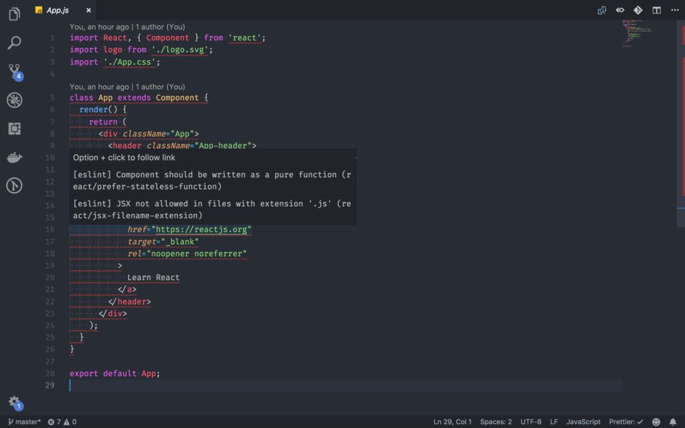Close the App.js tab

(88, 10)
